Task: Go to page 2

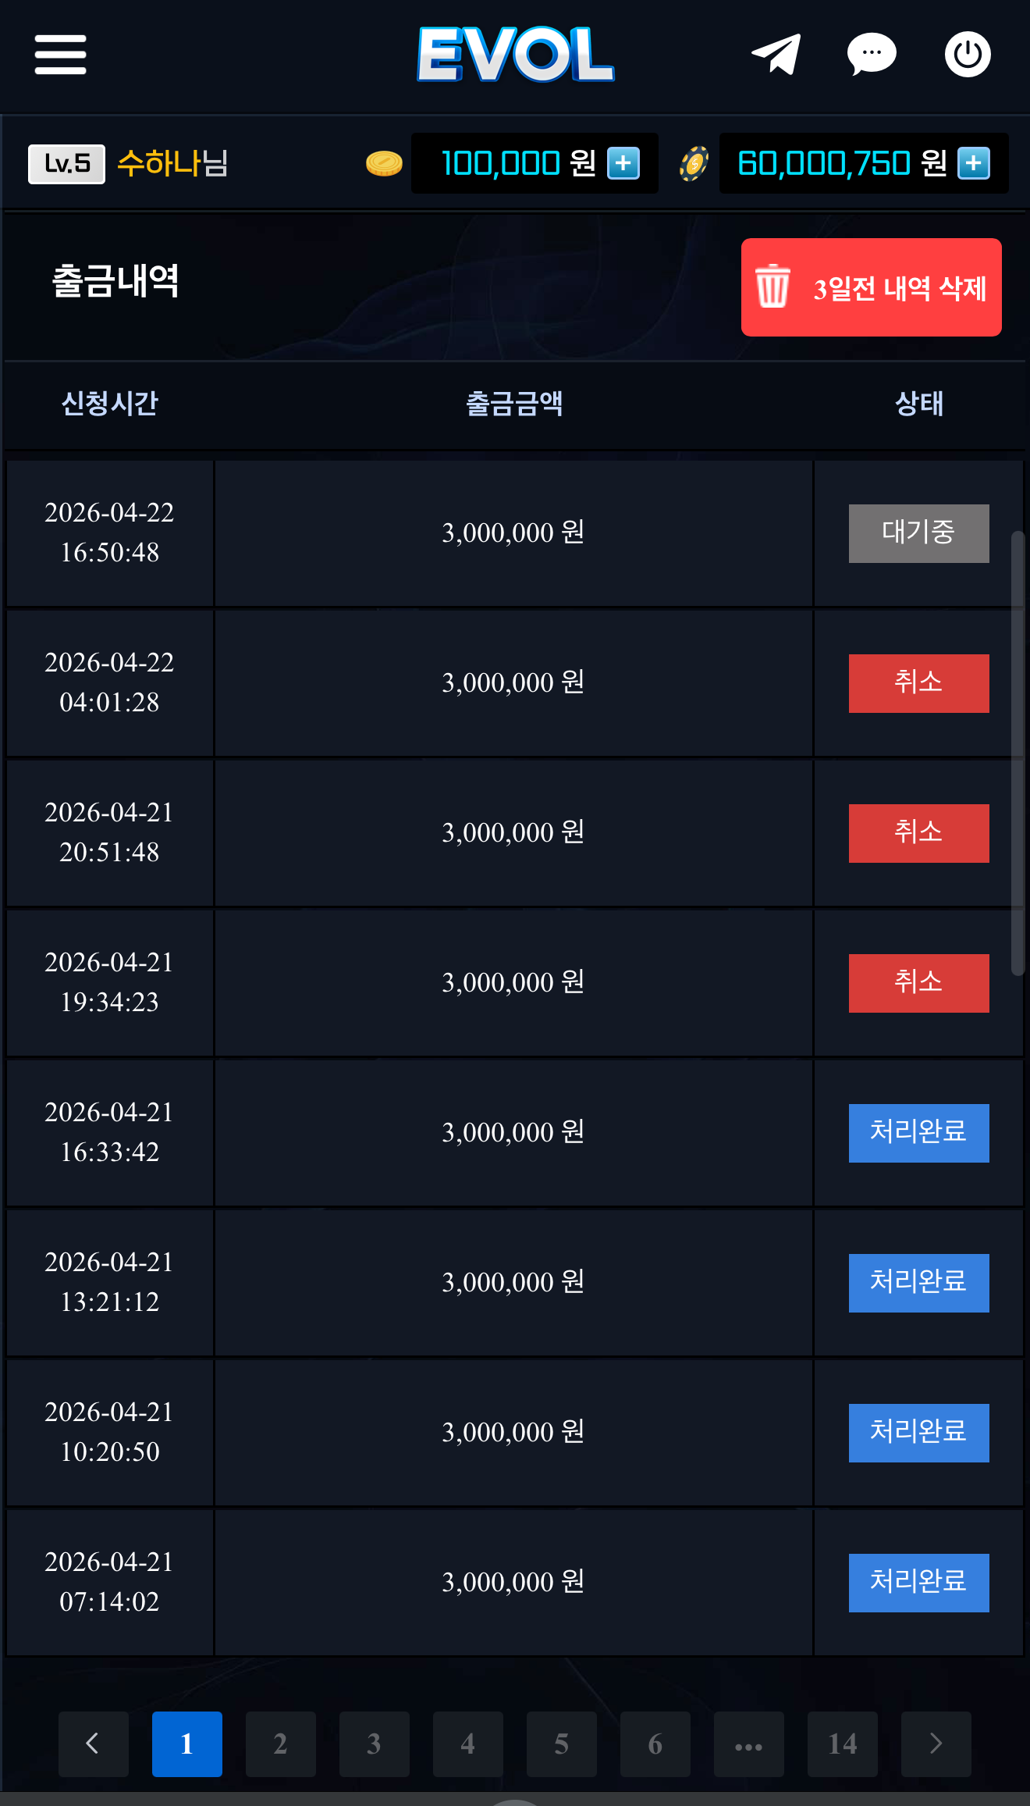Action: pyautogui.click(x=281, y=1744)
